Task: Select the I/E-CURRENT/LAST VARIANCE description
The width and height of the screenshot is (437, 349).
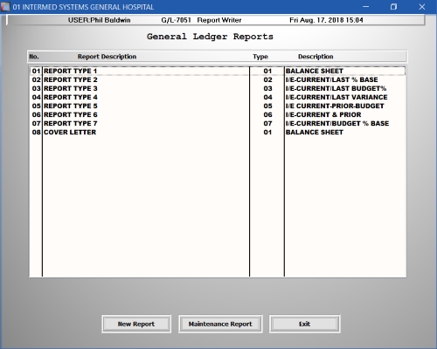Action: click(x=336, y=97)
